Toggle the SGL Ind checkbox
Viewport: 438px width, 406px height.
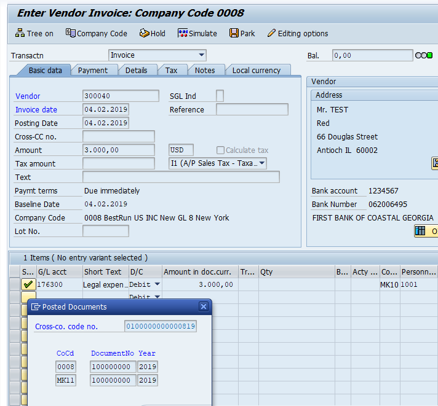(x=220, y=96)
